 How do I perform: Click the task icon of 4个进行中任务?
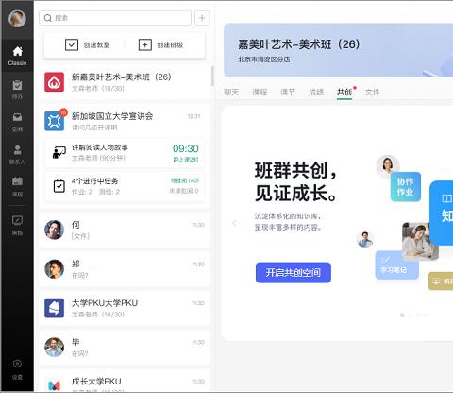pos(59,186)
